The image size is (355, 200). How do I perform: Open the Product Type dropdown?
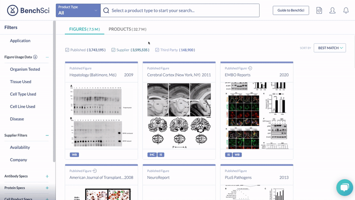78,10
